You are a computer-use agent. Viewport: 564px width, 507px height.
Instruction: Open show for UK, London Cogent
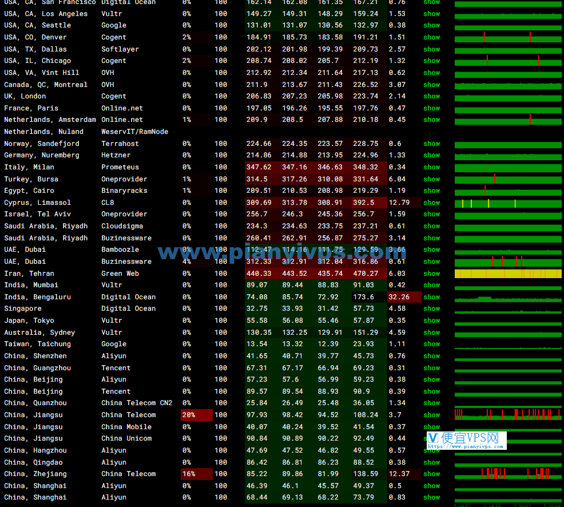tap(432, 96)
